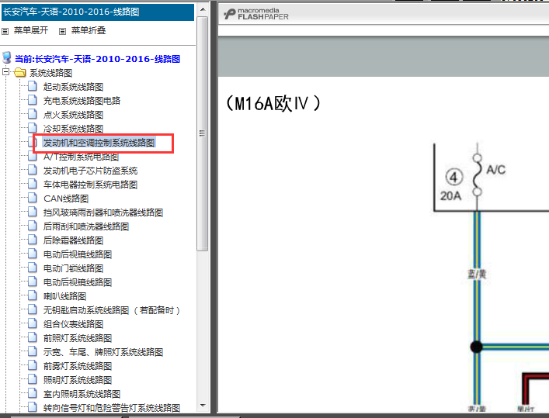The image size is (549, 418).
Task: Open the 当前:长安汽车-天语-2010-2016-线路图 root link
Action: tap(97, 59)
